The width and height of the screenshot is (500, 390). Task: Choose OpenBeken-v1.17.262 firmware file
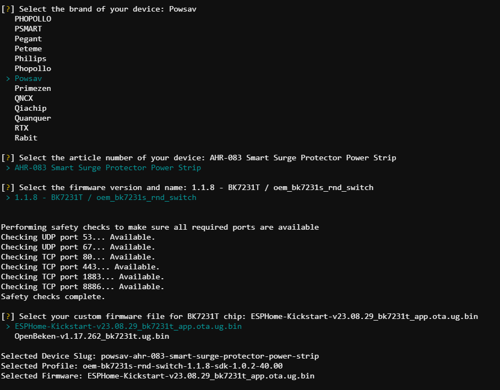[x=92, y=336]
